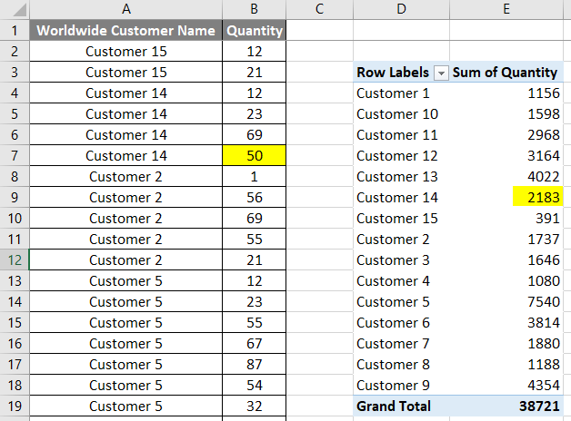Select empty cell C1

pos(319,30)
